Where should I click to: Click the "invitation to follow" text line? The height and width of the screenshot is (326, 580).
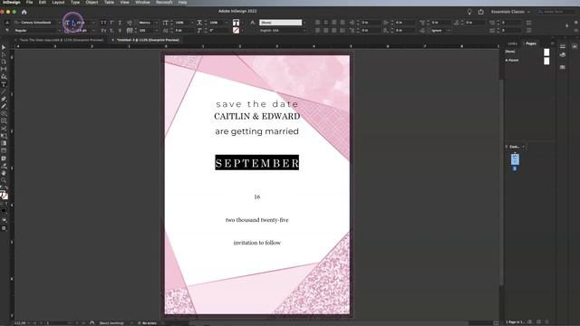tap(257, 243)
